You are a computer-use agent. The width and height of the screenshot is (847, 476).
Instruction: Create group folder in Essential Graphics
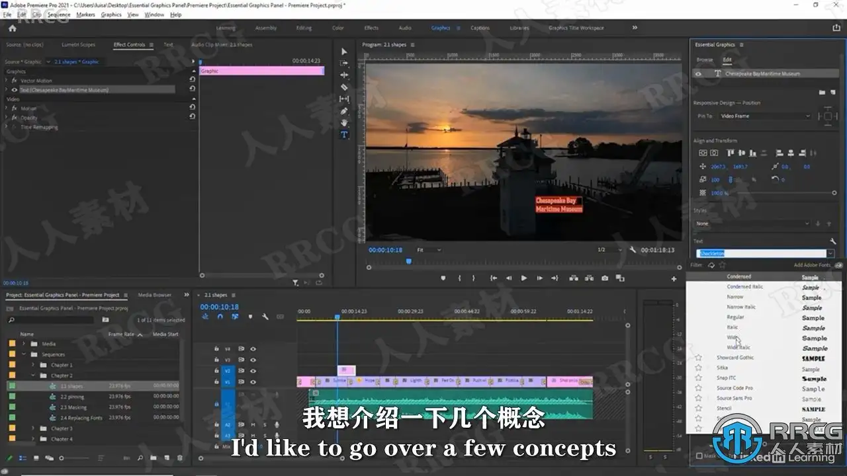click(822, 92)
